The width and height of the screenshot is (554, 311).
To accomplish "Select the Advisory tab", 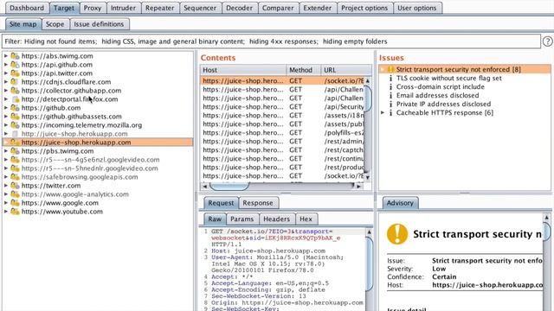I will pos(400,203).
